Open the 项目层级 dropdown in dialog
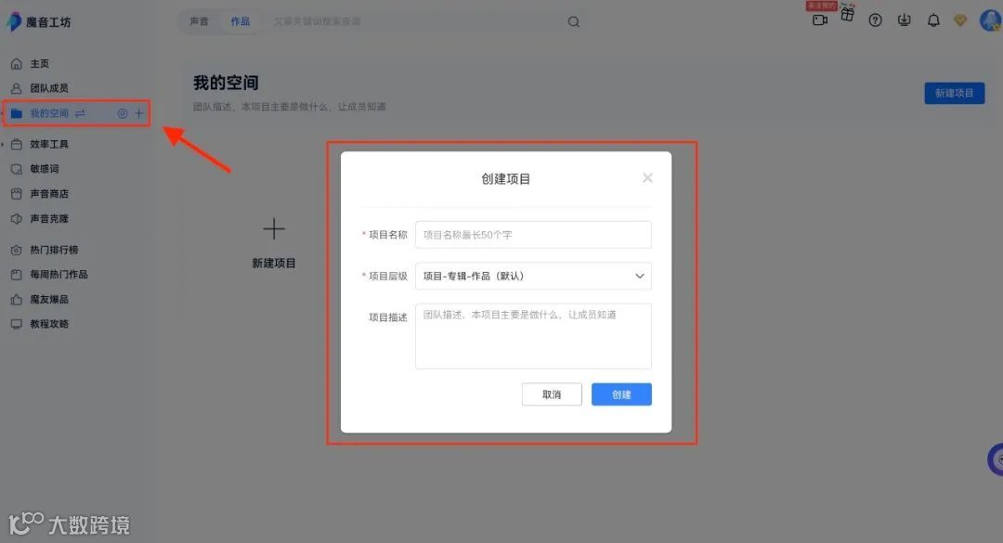 [533, 276]
